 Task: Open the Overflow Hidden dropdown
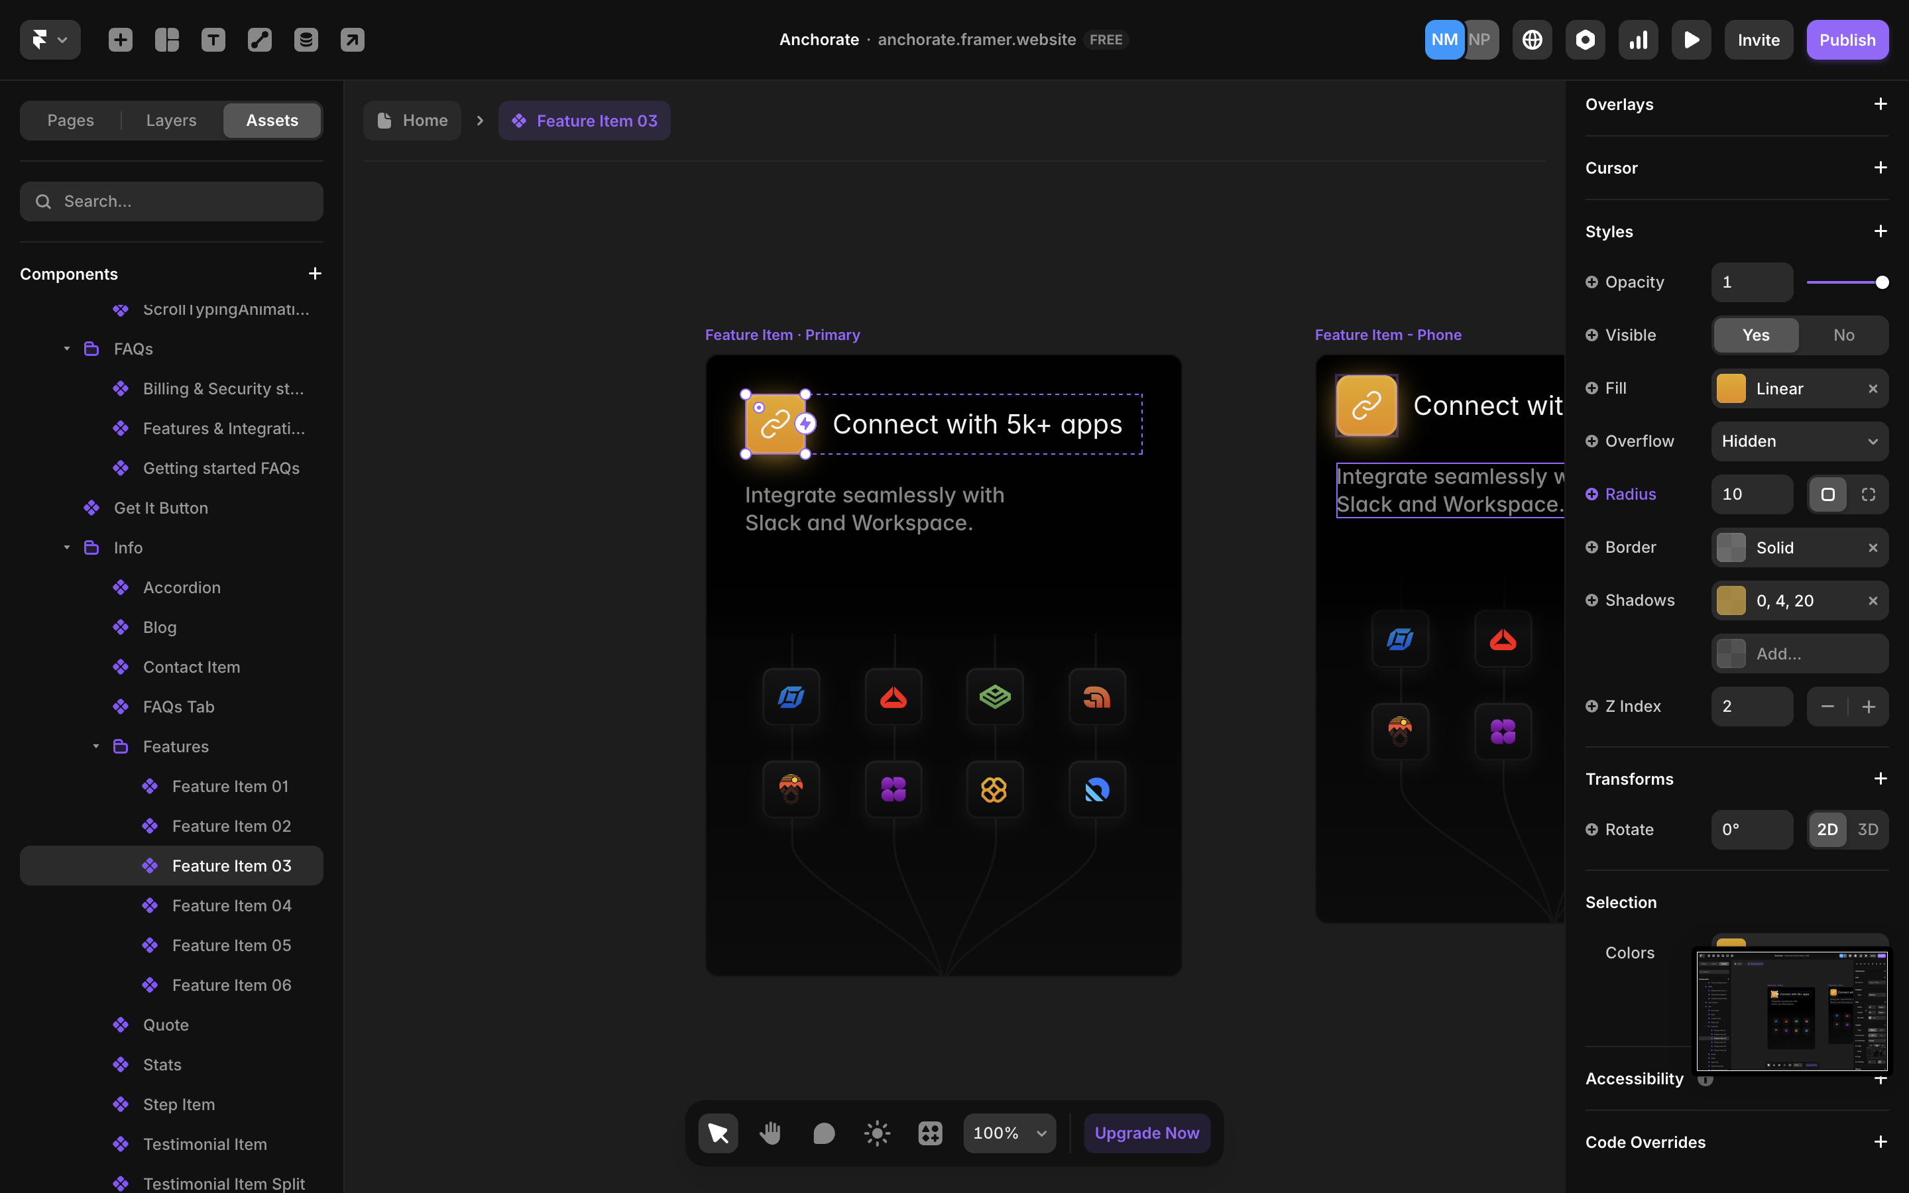(x=1800, y=441)
